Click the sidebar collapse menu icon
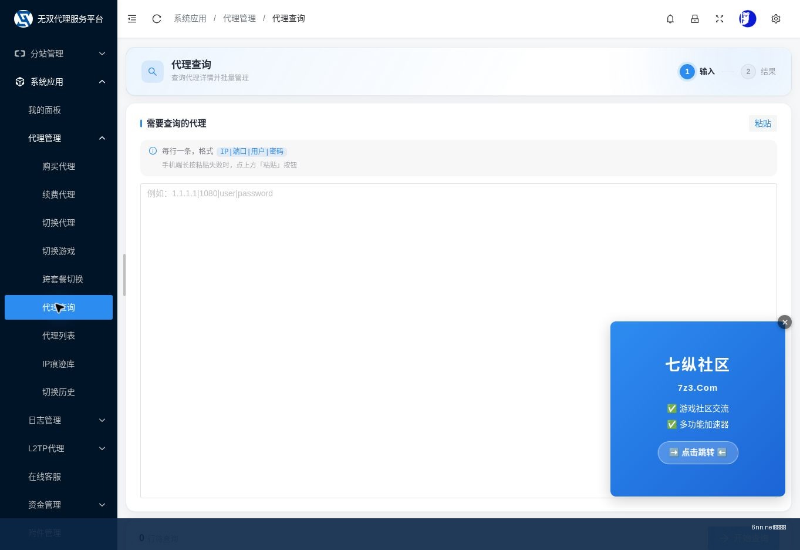 132,19
